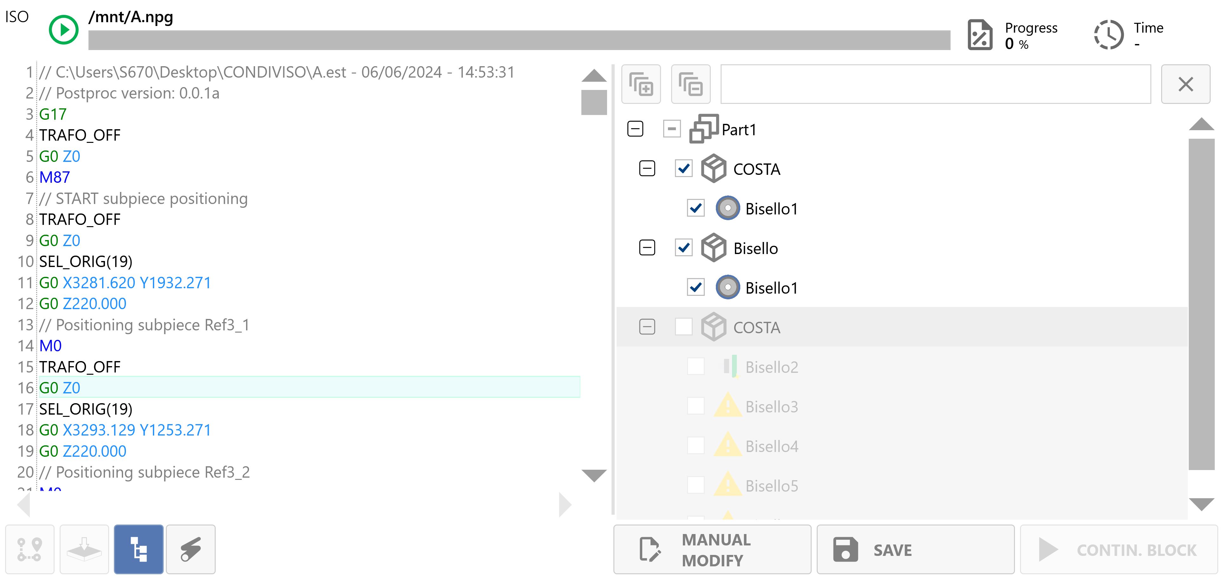The image size is (1223, 579).
Task: Click the Bisello4 warning triangle icon
Action: tap(727, 445)
